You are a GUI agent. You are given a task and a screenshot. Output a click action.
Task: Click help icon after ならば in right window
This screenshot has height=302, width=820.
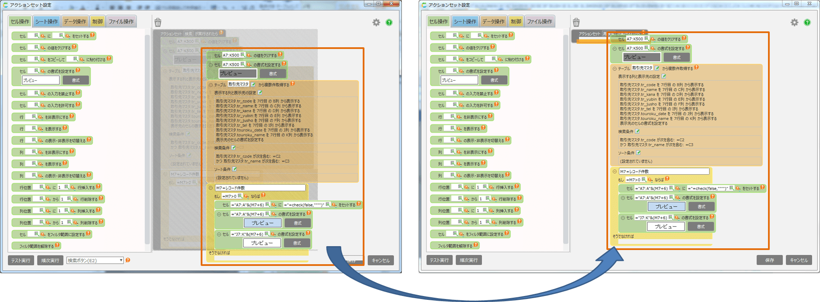coord(667,179)
